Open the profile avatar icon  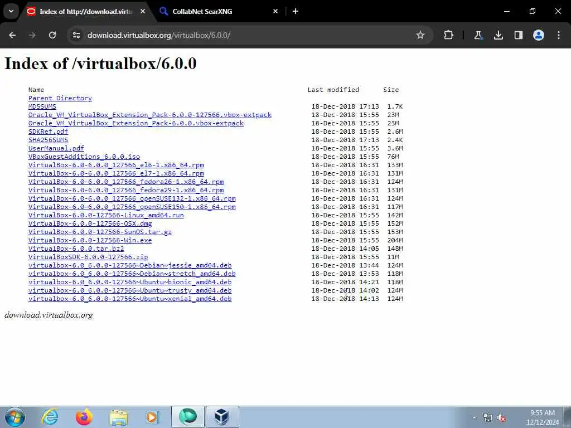pos(539,35)
